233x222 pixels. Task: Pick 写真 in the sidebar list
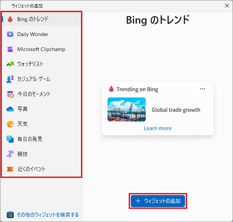42,109
